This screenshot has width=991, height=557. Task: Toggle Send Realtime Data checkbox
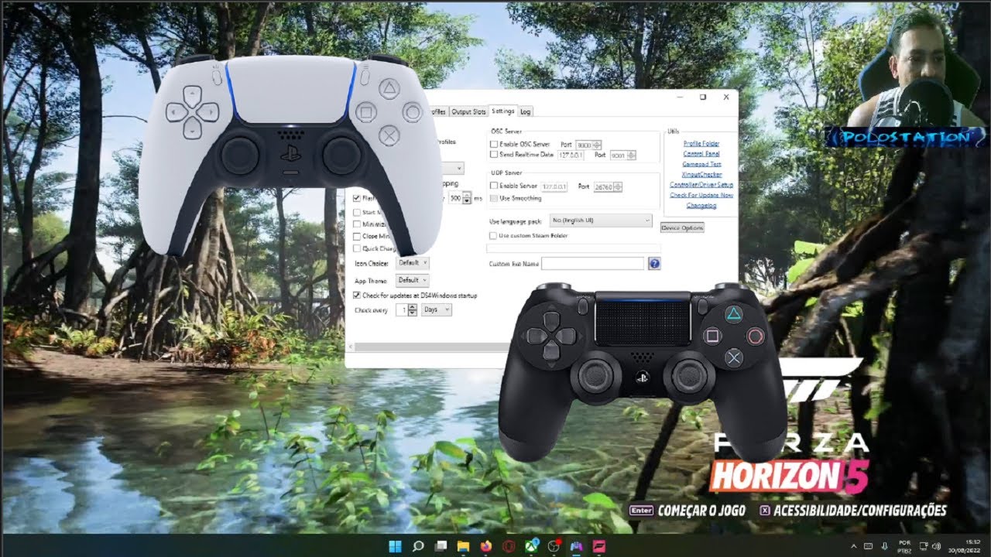pyautogui.click(x=494, y=155)
